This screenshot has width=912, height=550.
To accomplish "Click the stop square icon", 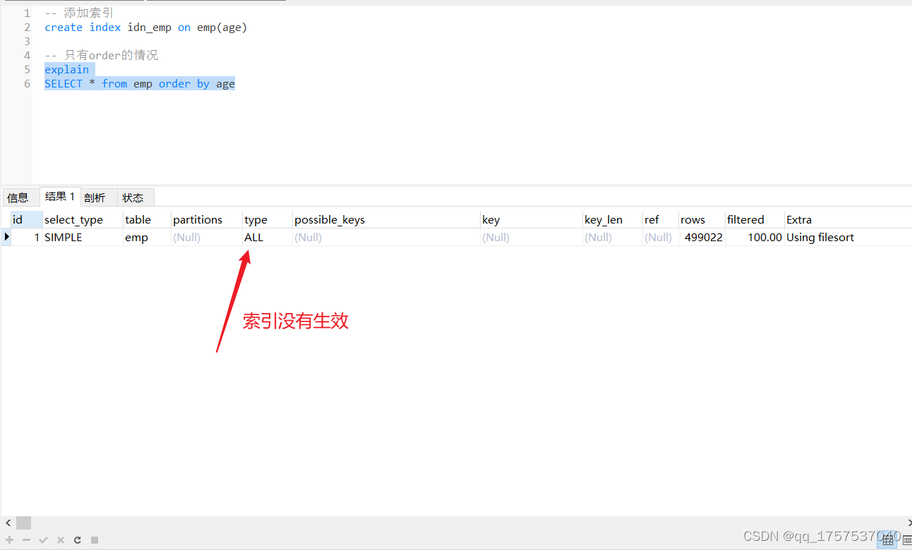I will (95, 540).
